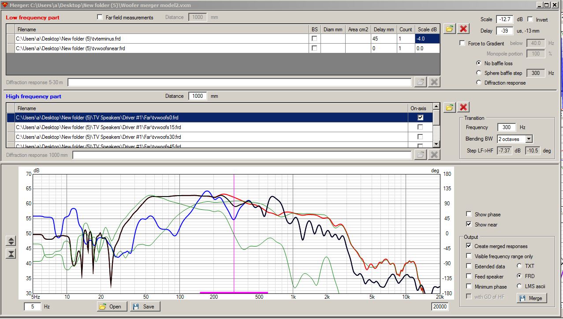Click the Transition Frequency input field

pyautogui.click(x=507, y=127)
